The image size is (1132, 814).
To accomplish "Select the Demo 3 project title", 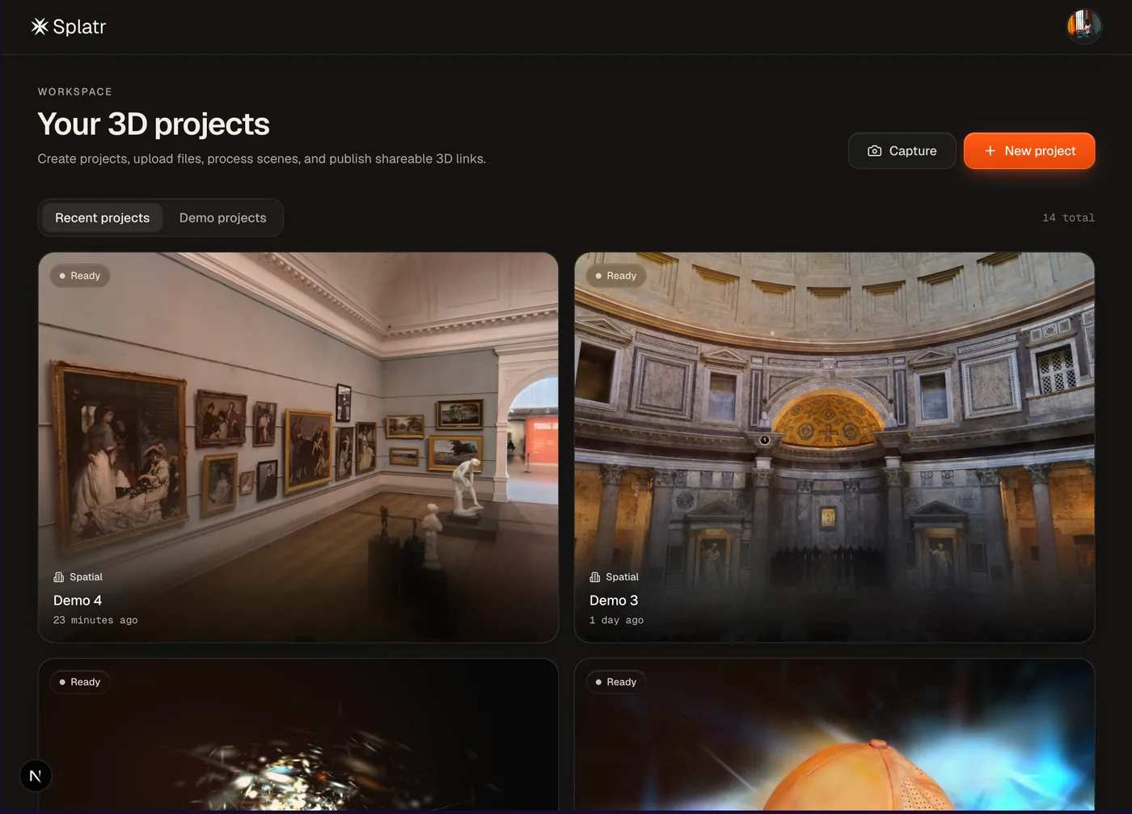I will (x=614, y=601).
